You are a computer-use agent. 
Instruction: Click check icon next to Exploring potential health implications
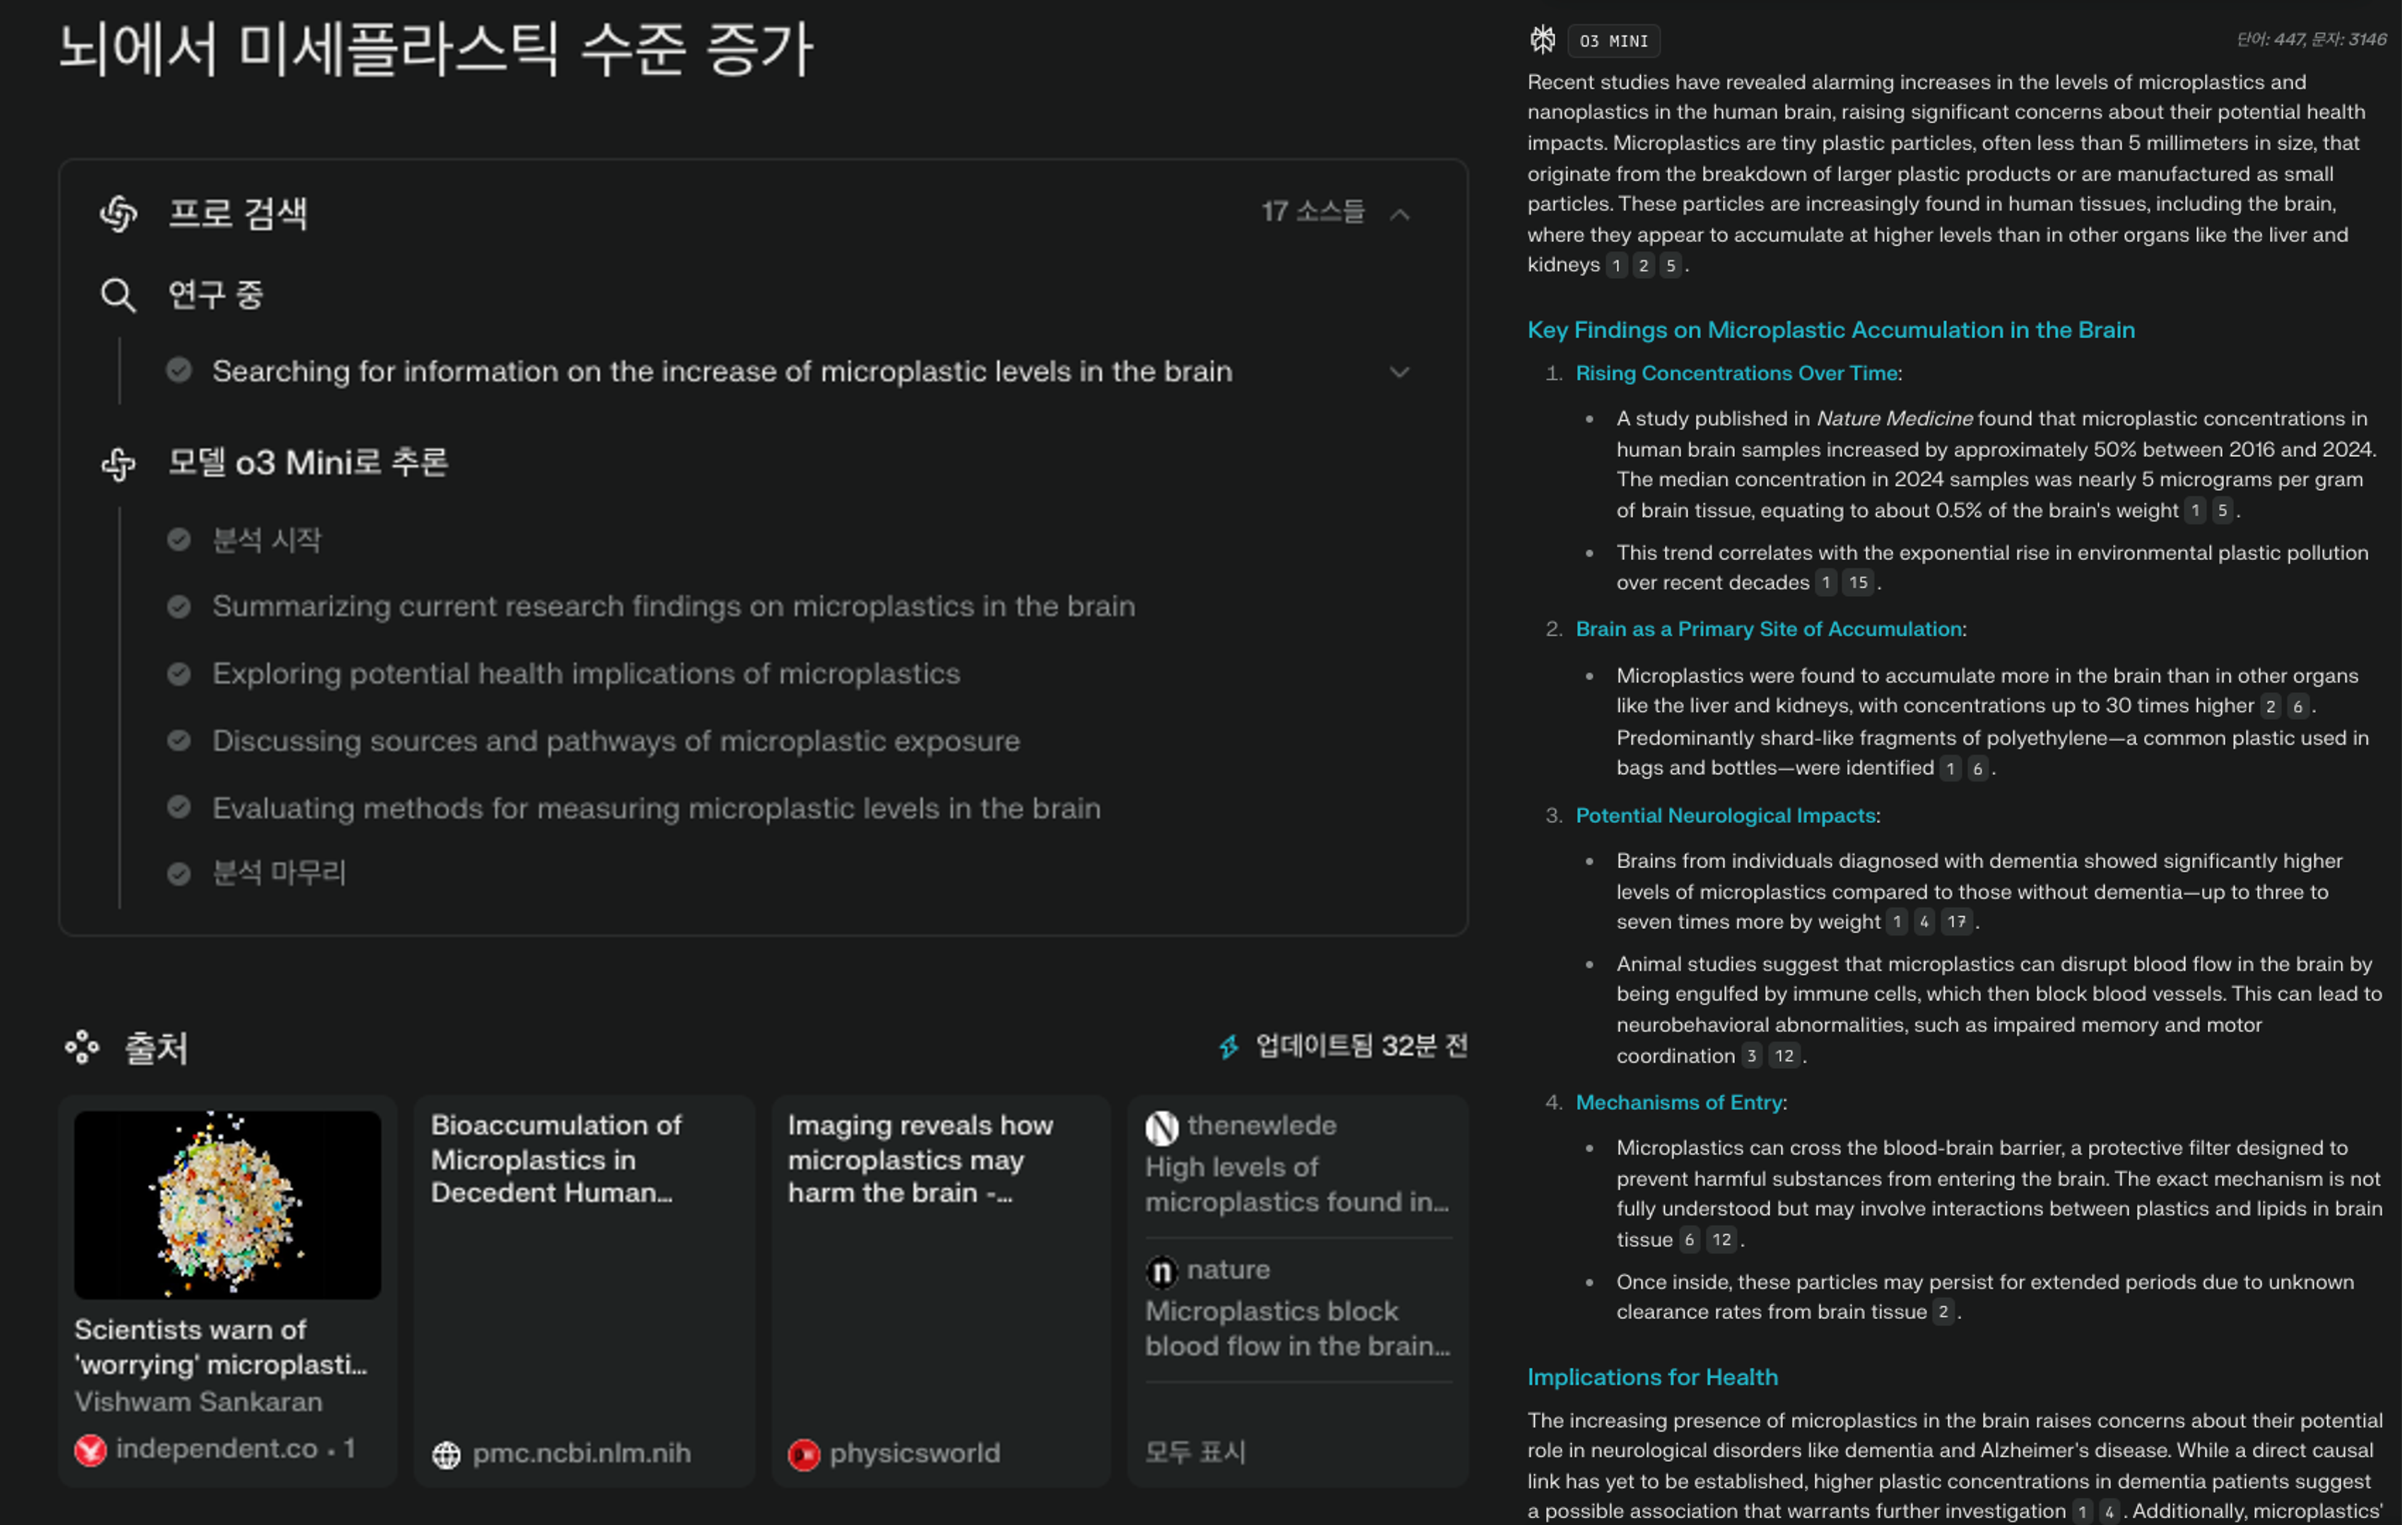[179, 673]
